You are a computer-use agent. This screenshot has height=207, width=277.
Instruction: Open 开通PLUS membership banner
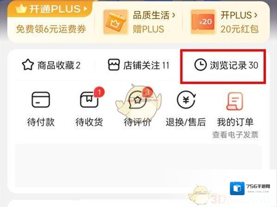tap(51, 9)
